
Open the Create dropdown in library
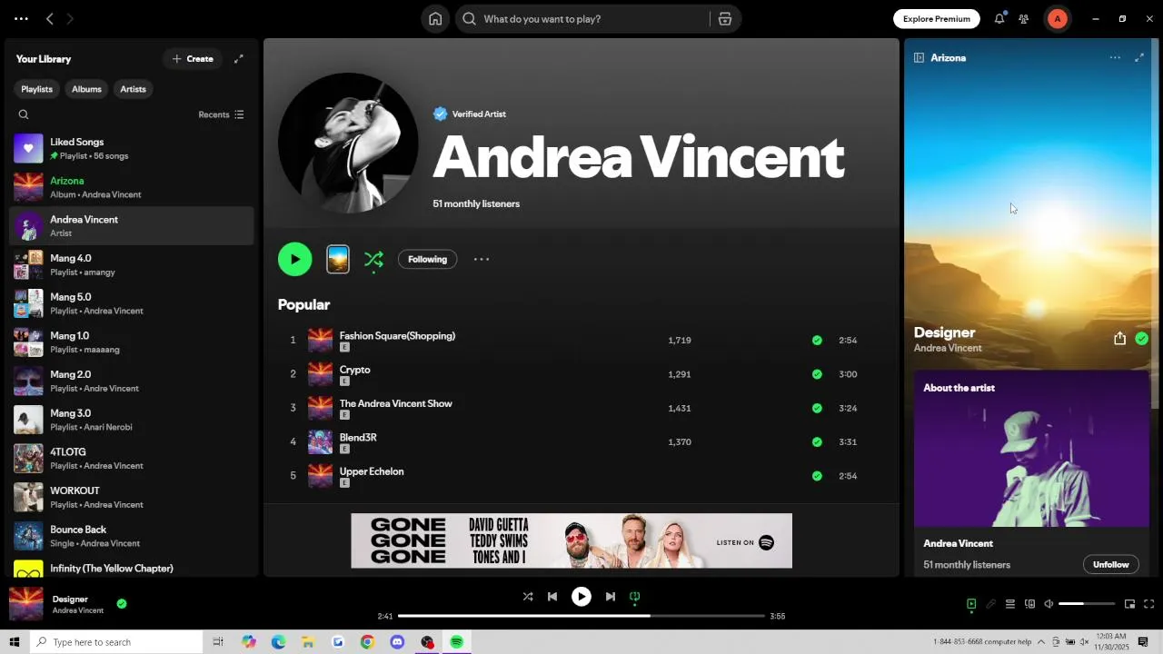coord(193,59)
